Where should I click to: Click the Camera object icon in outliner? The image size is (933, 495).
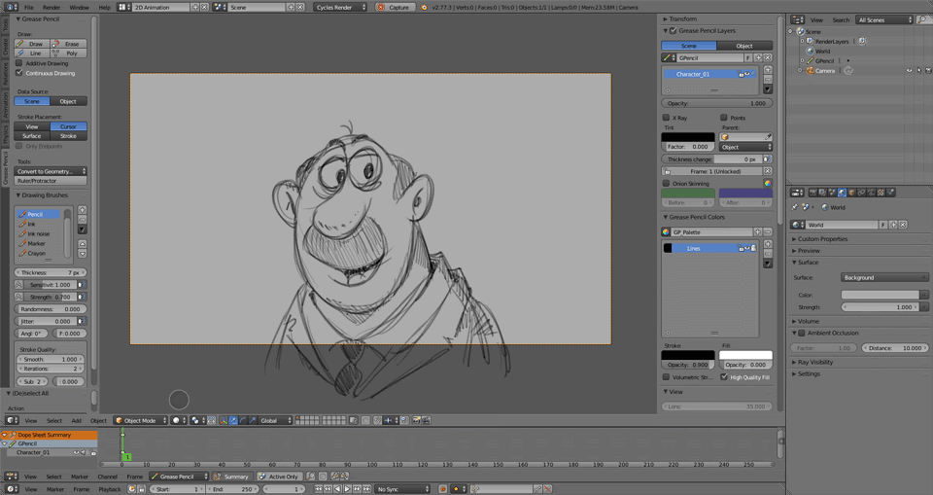811,71
